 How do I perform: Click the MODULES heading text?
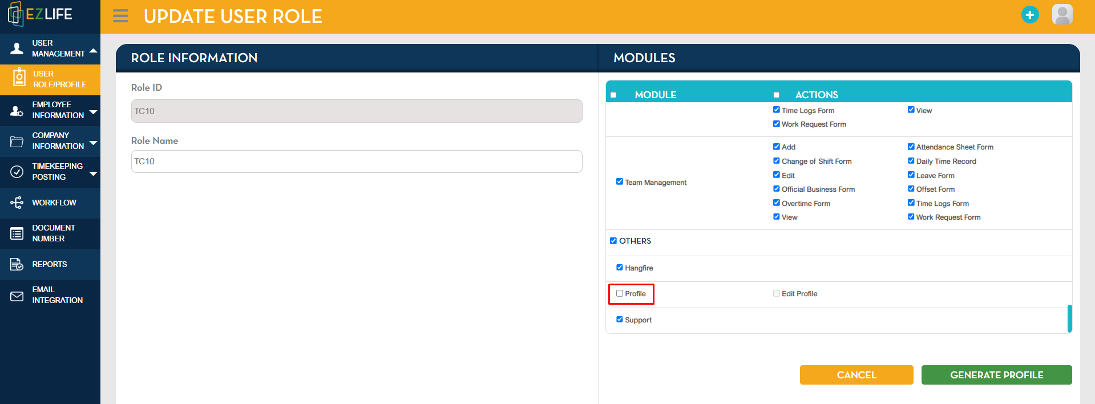tap(644, 58)
